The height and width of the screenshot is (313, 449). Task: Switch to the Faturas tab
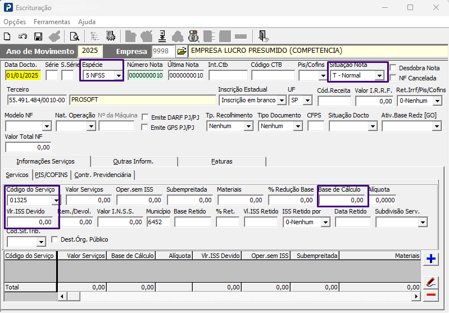[221, 161]
